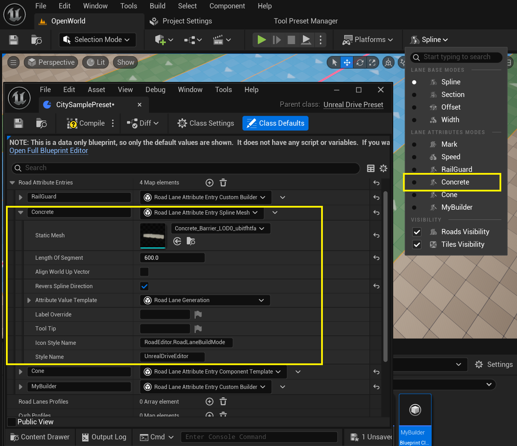Viewport: 517px width, 446px height.
Task: Open the Diff dropdown
Action: pos(143,123)
